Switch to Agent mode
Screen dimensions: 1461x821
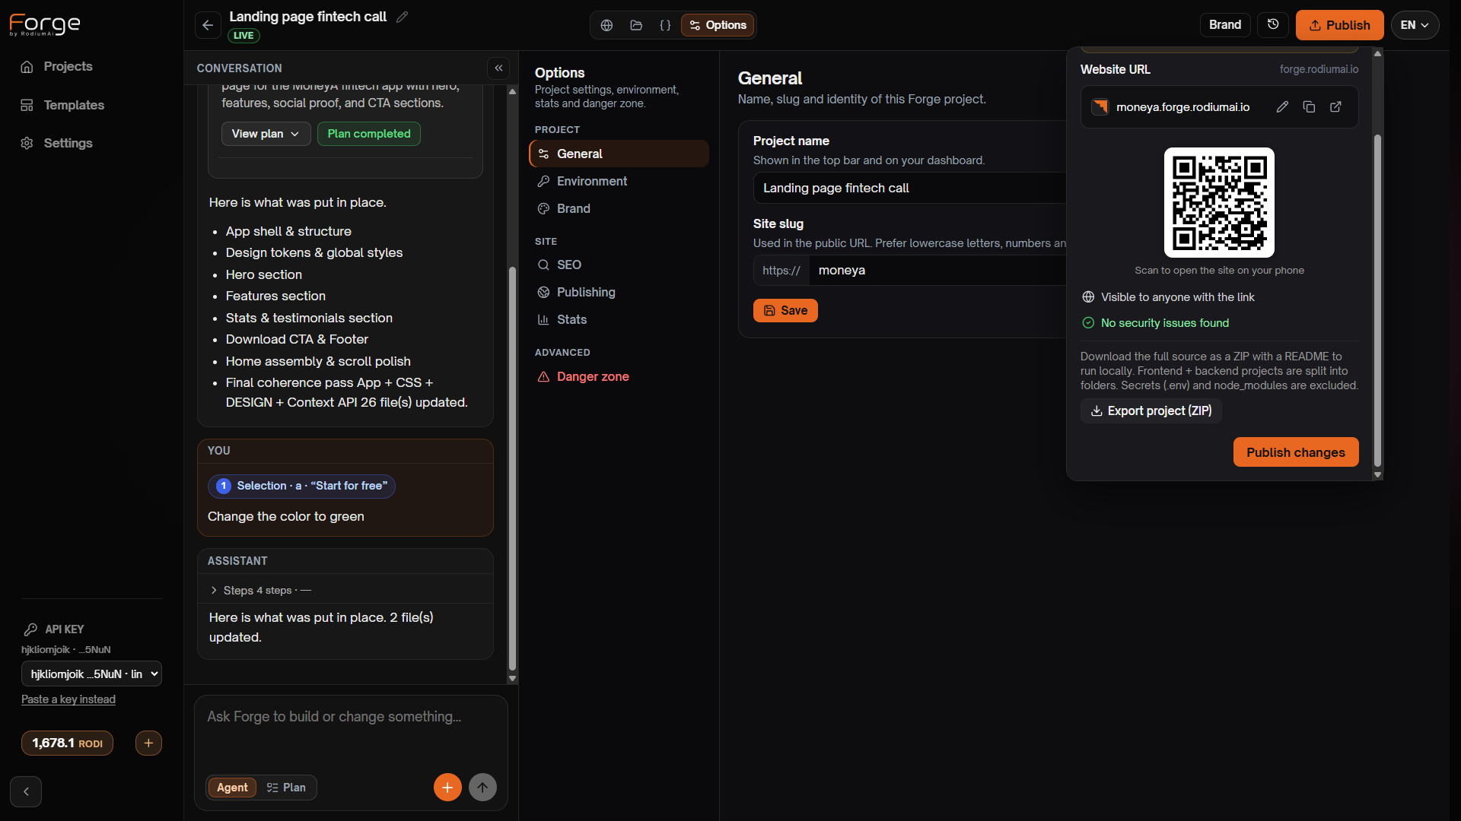click(232, 788)
